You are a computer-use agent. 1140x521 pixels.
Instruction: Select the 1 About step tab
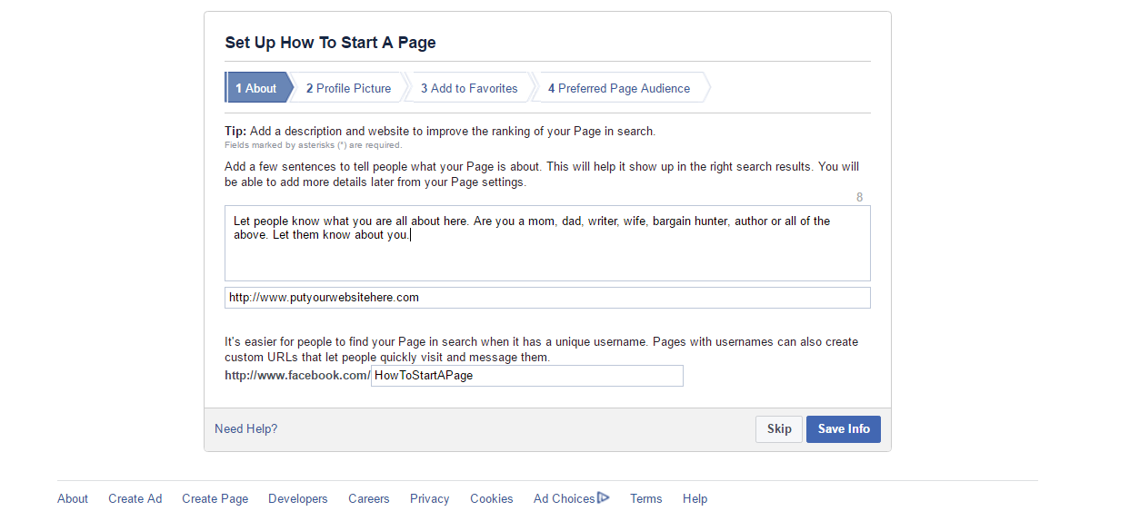click(x=259, y=88)
